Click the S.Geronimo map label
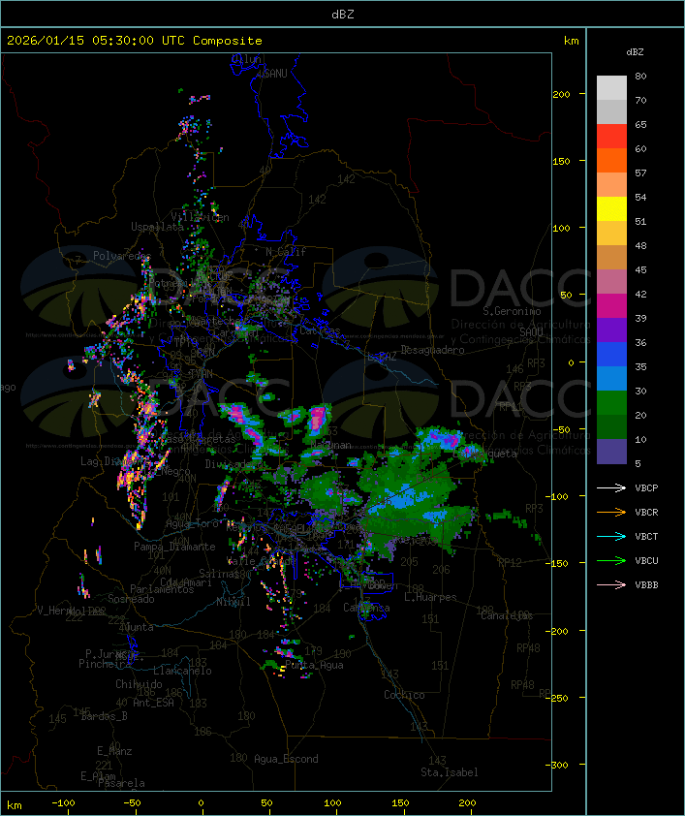 512,311
